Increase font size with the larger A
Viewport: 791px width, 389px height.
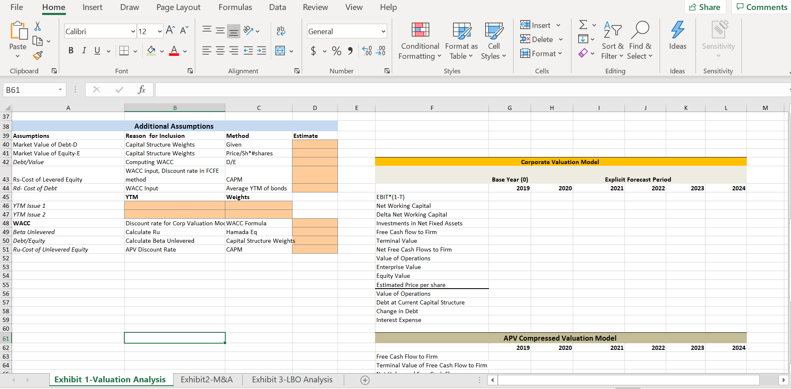pyautogui.click(x=170, y=30)
